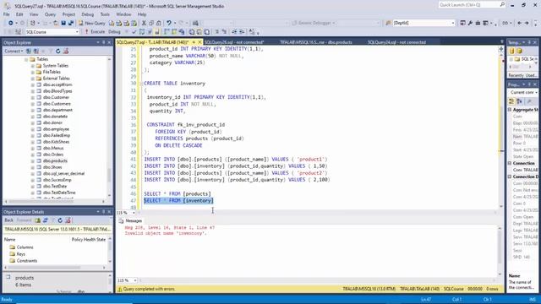This screenshot has width=541, height=304.
Task: Switch to the SQLQuery26.sql tab
Action: (234, 42)
